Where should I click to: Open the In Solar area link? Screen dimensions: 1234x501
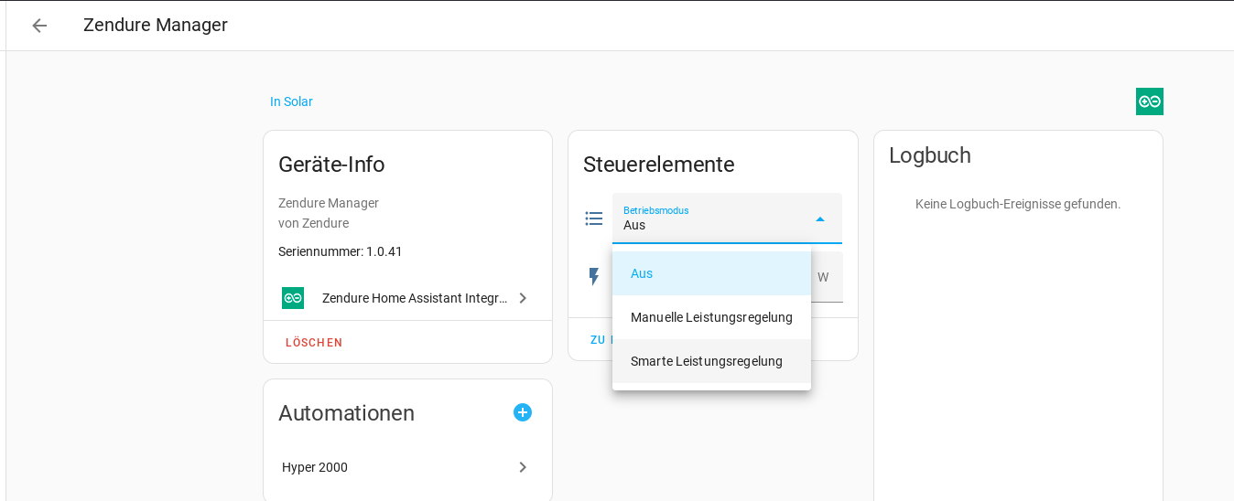click(x=291, y=101)
